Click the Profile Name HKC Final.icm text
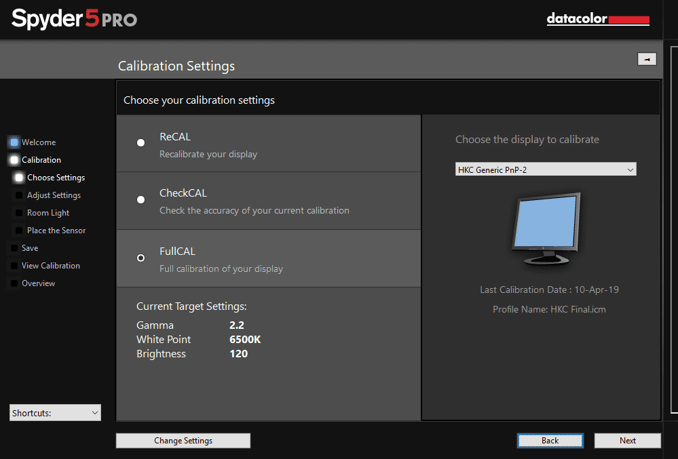 point(549,309)
